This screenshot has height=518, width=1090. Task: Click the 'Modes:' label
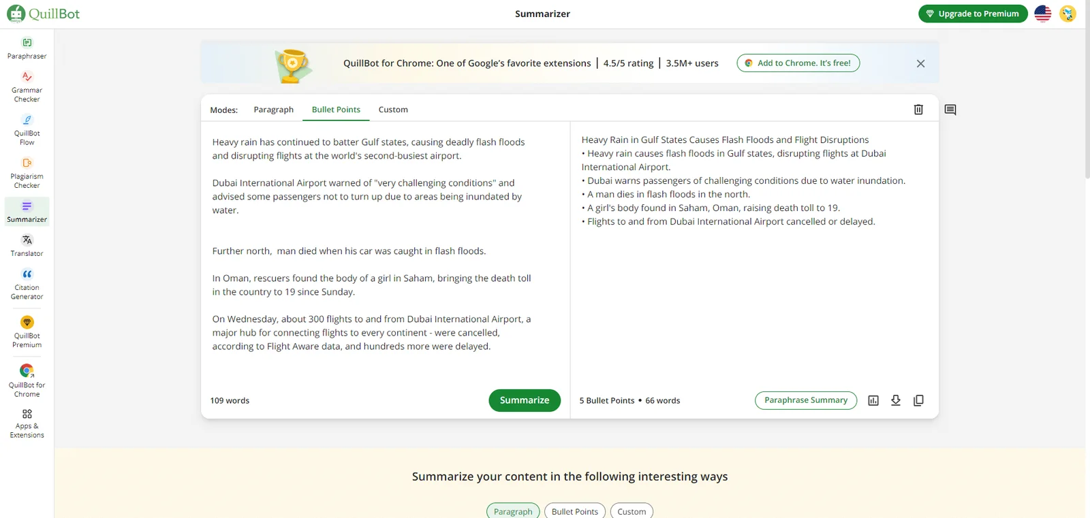coord(223,110)
